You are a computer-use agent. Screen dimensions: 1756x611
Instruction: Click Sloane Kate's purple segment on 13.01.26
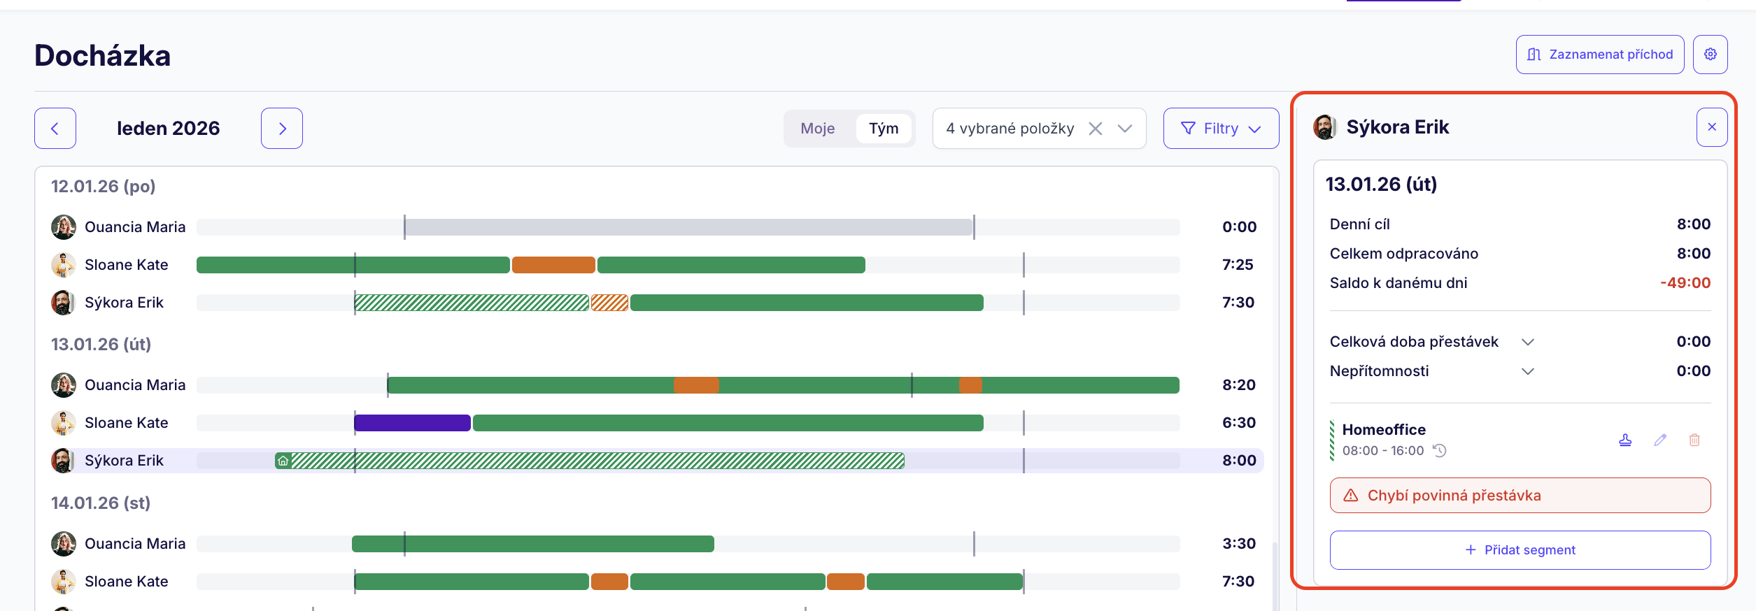coord(412,423)
